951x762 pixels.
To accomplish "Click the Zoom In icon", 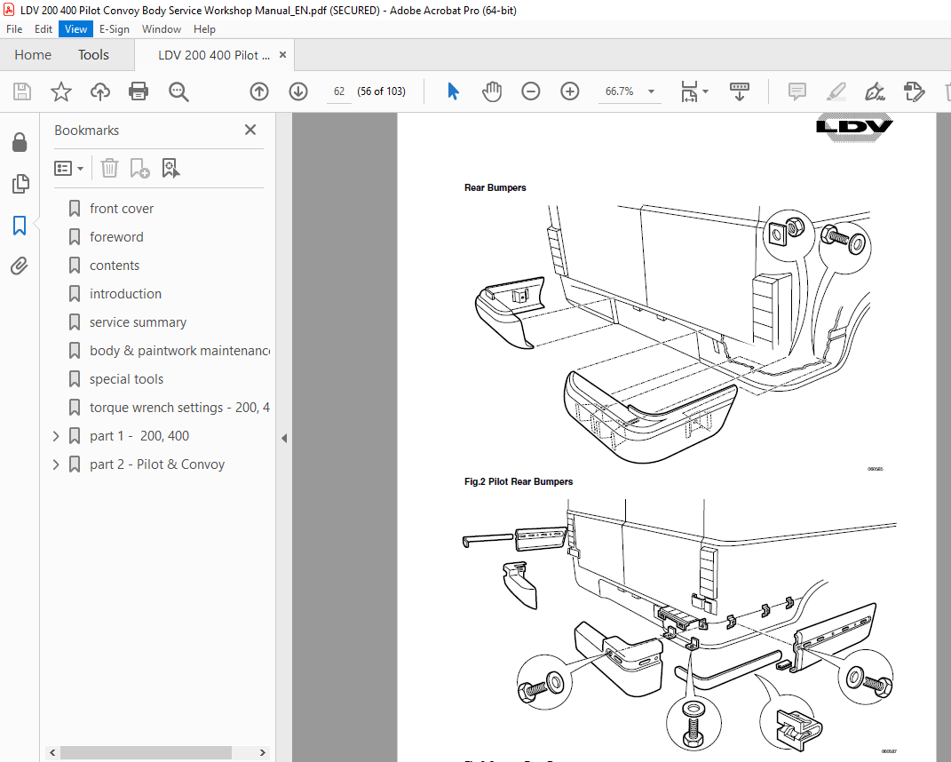I will point(569,91).
